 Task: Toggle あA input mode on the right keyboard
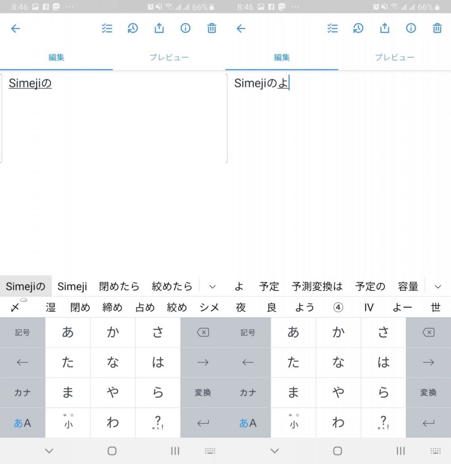(248, 423)
